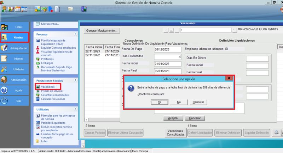This screenshot has width=283, height=153.
Task: Click the print icon in Vacaciones window
Action: [x=277, y=133]
